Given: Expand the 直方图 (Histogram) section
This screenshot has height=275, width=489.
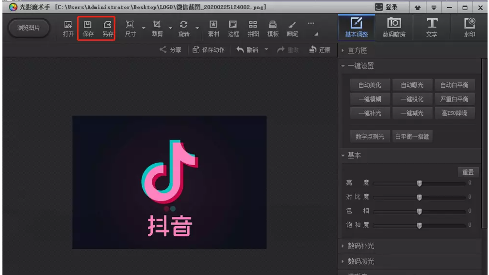Looking at the screenshot, I should [x=357, y=50].
